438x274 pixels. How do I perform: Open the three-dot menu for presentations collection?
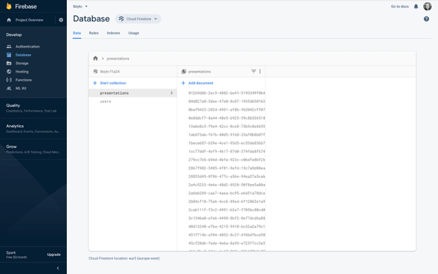click(260, 71)
